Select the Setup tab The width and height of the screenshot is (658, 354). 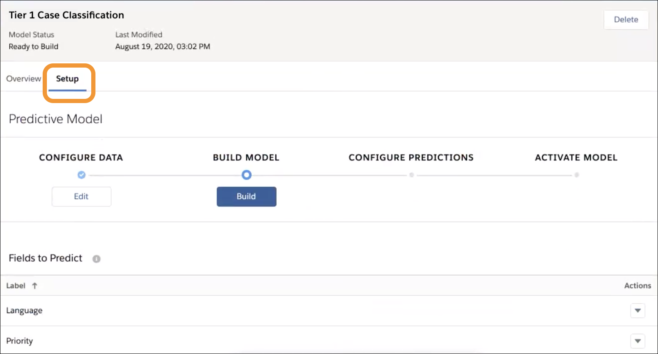[x=68, y=79]
